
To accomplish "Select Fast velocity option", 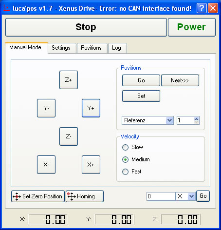I will (125, 172).
